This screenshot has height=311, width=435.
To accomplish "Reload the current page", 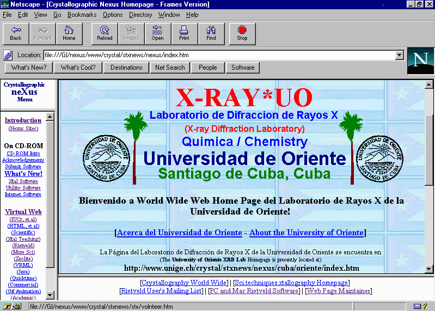I will 105,34.
